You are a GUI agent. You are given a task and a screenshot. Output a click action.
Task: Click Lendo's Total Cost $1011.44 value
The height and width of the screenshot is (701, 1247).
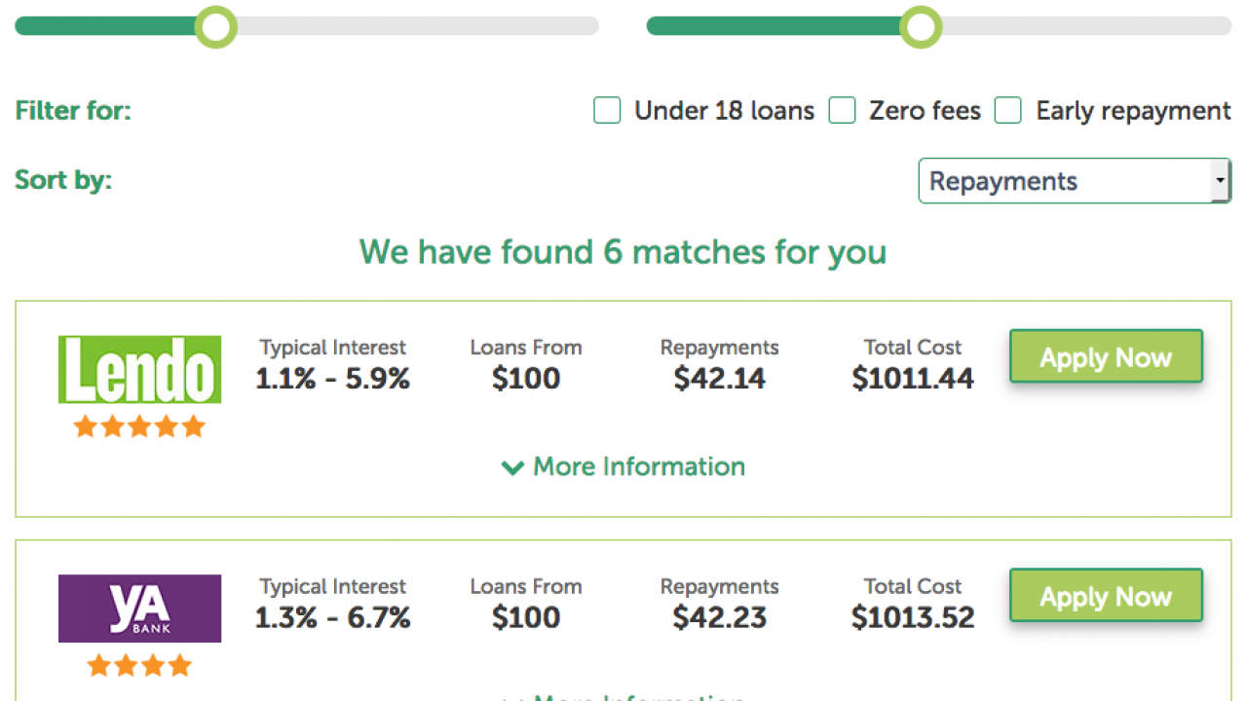click(913, 380)
